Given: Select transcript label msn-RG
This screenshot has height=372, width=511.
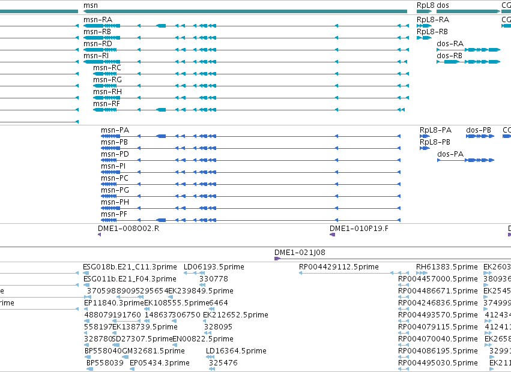Looking at the screenshot, I should click(x=107, y=80).
